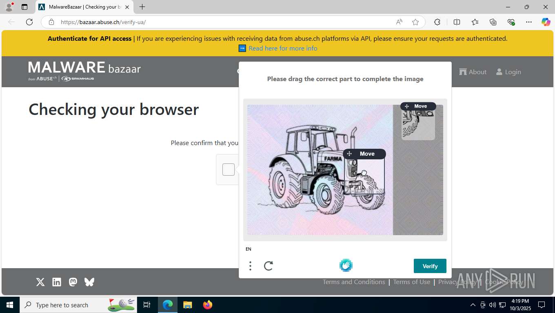
Task: Open Firefox from taskbar
Action: [207, 305]
